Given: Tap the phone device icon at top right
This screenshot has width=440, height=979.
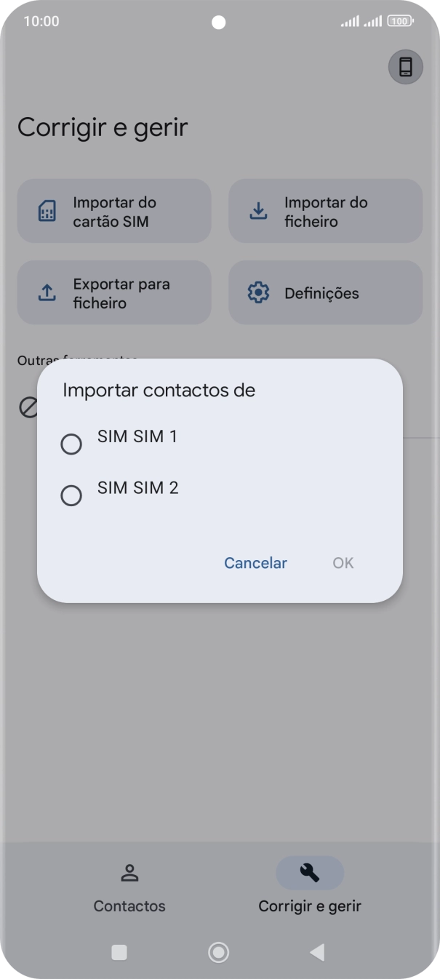Looking at the screenshot, I should point(405,67).
